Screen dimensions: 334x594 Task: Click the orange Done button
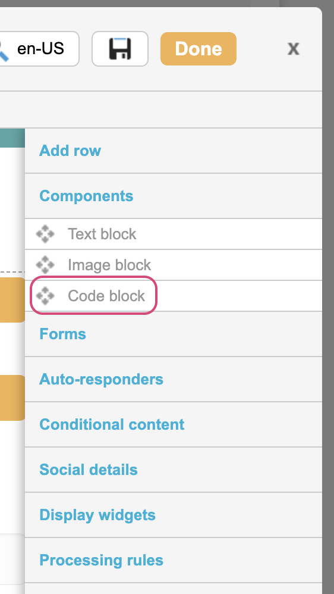(198, 49)
